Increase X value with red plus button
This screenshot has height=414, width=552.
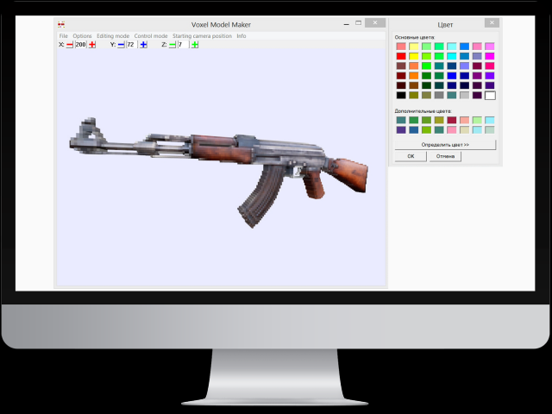click(92, 45)
